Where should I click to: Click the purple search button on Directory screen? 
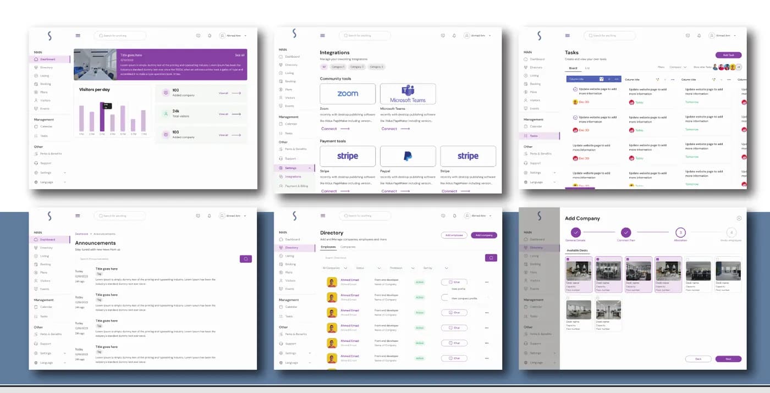[491, 258]
